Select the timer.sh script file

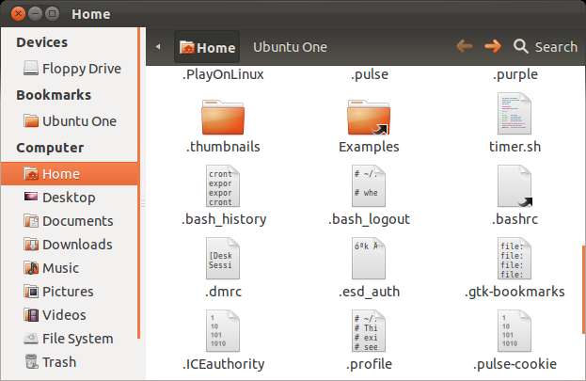click(515, 117)
